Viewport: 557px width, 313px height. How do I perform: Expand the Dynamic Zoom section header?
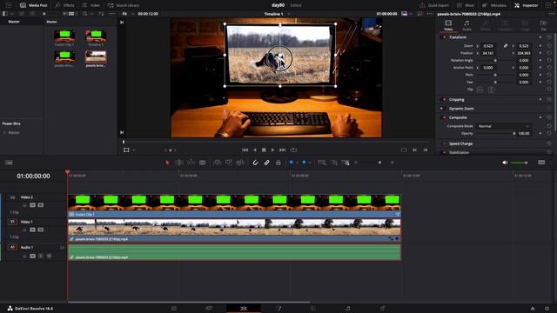point(461,109)
